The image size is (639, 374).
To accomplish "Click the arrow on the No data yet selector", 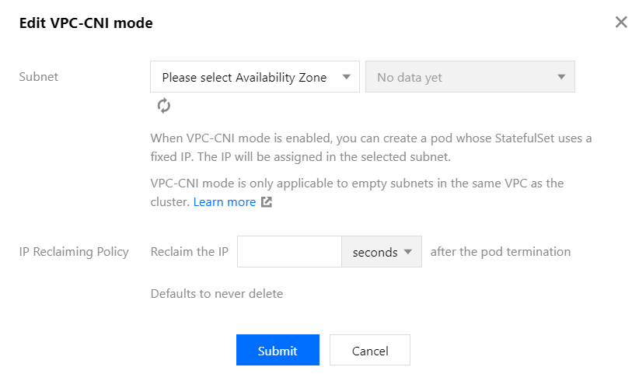I will [x=561, y=77].
